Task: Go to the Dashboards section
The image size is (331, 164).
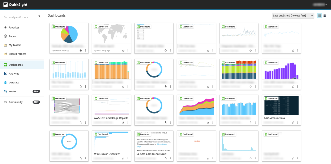Action: point(22,65)
